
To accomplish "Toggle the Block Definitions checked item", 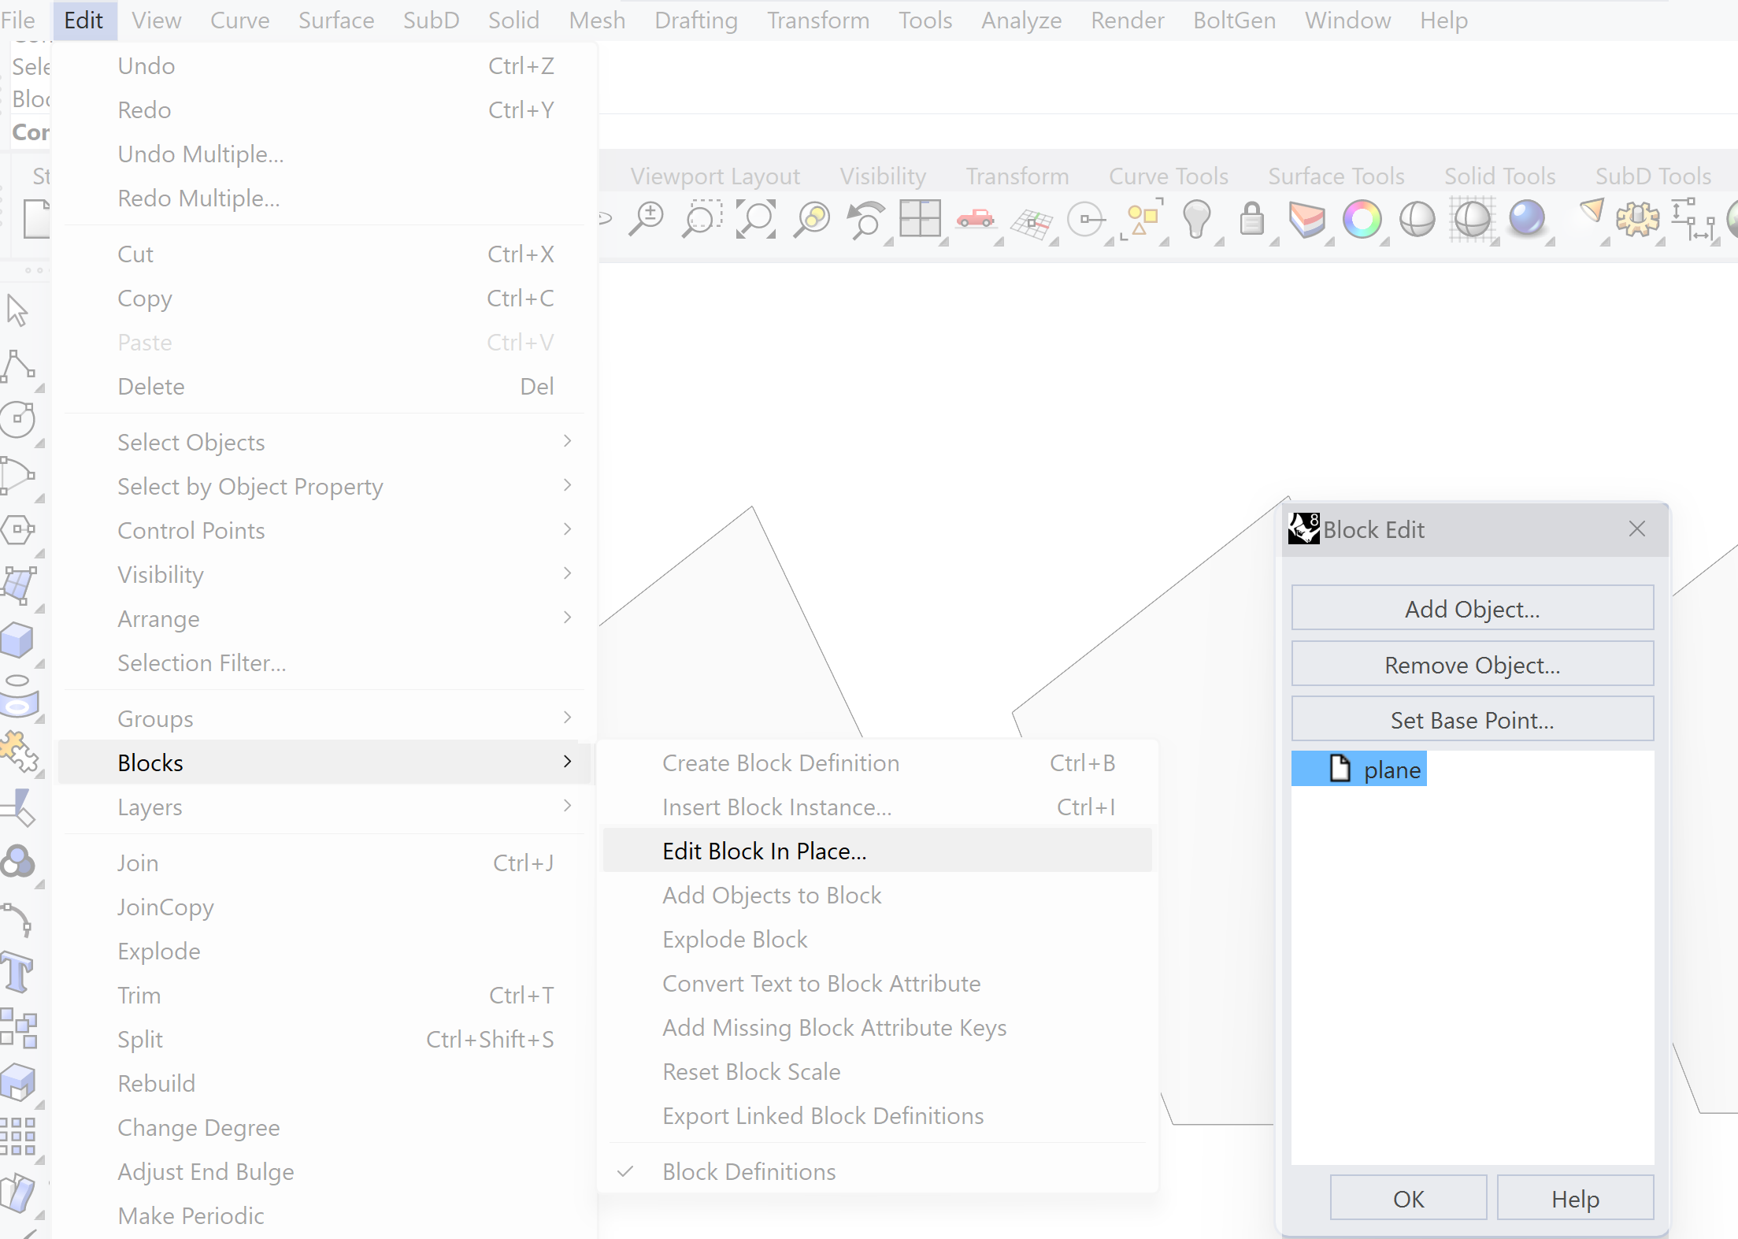I will click(748, 1171).
